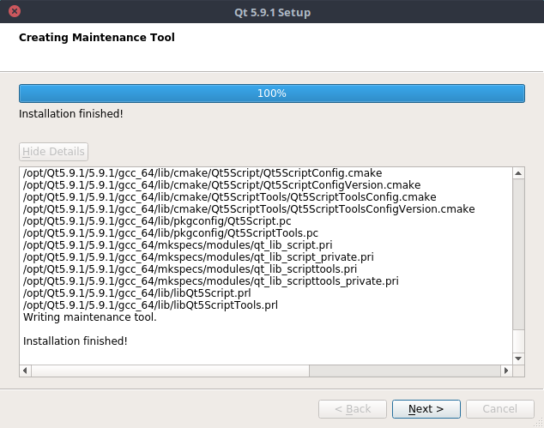Image resolution: width=544 pixels, height=428 pixels.
Task: Click the 'Creating Maintenance Tool' page heading
Action: coord(96,38)
